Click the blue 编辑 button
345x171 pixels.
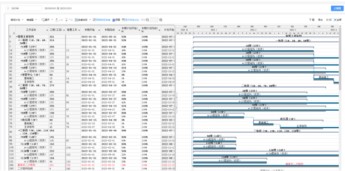pos(337,9)
